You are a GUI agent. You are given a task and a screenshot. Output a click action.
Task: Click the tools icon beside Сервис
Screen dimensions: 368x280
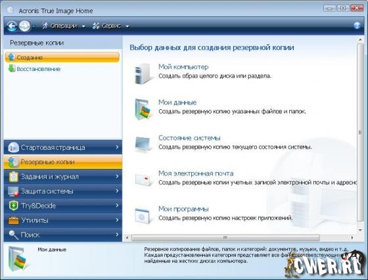pos(96,26)
